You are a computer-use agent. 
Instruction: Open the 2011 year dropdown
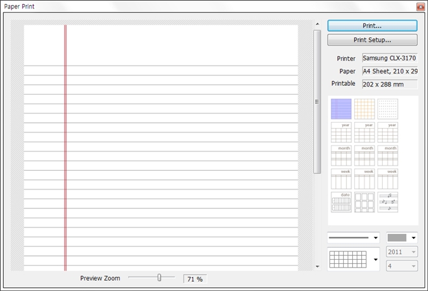pos(402,253)
